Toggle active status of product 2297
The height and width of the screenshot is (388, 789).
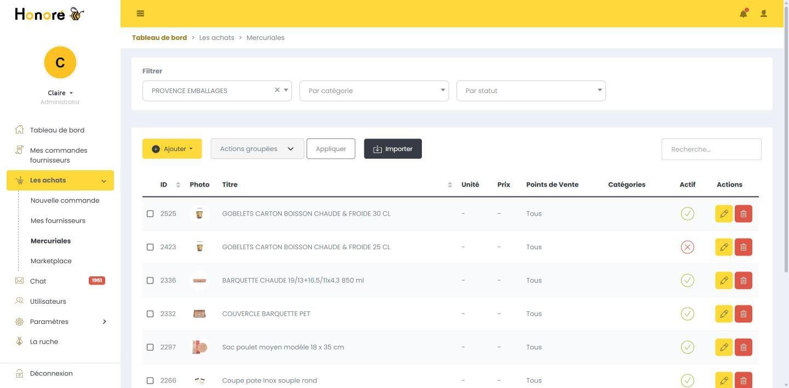687,347
